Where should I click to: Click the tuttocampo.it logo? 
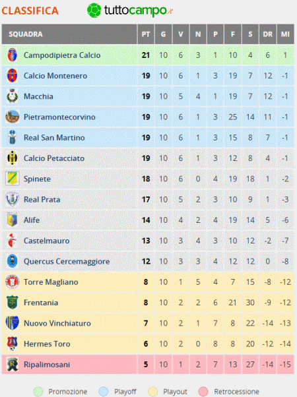point(130,11)
